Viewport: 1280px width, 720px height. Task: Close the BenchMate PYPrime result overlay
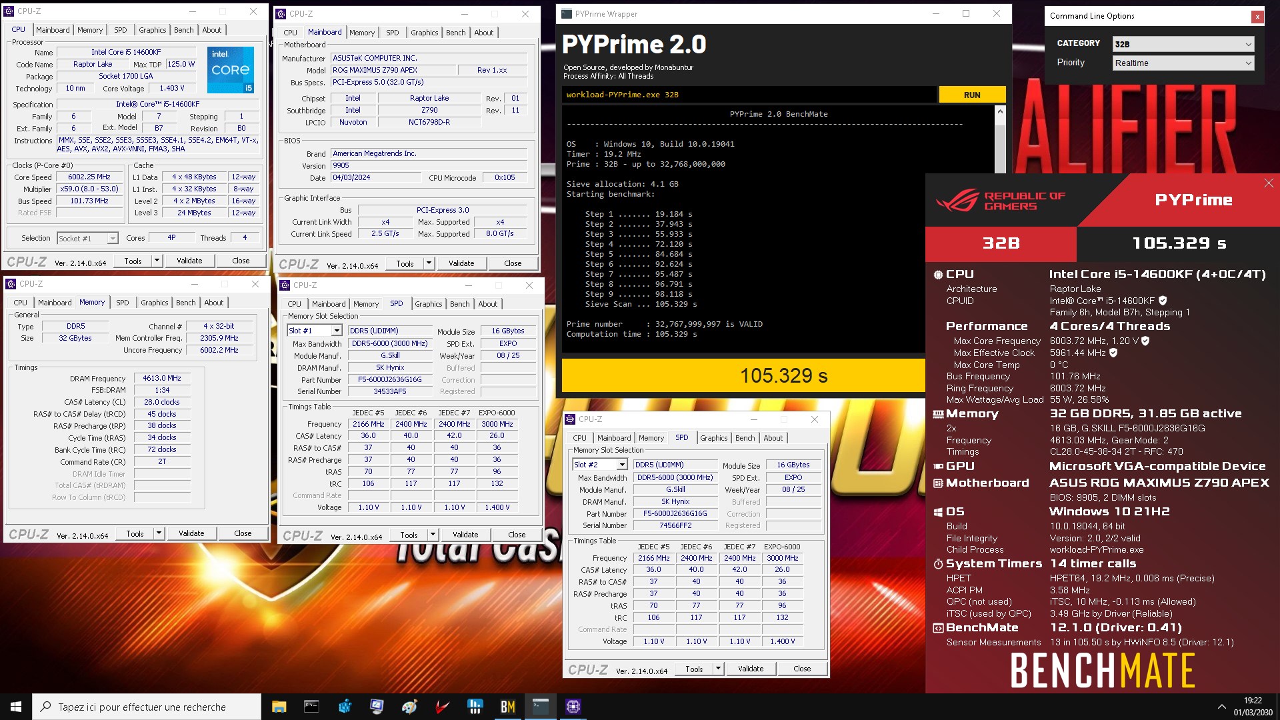pos(1269,183)
